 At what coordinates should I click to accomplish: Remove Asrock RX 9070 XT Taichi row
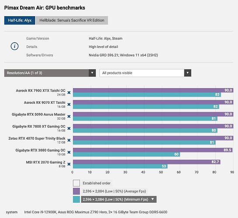tap(69, 104)
